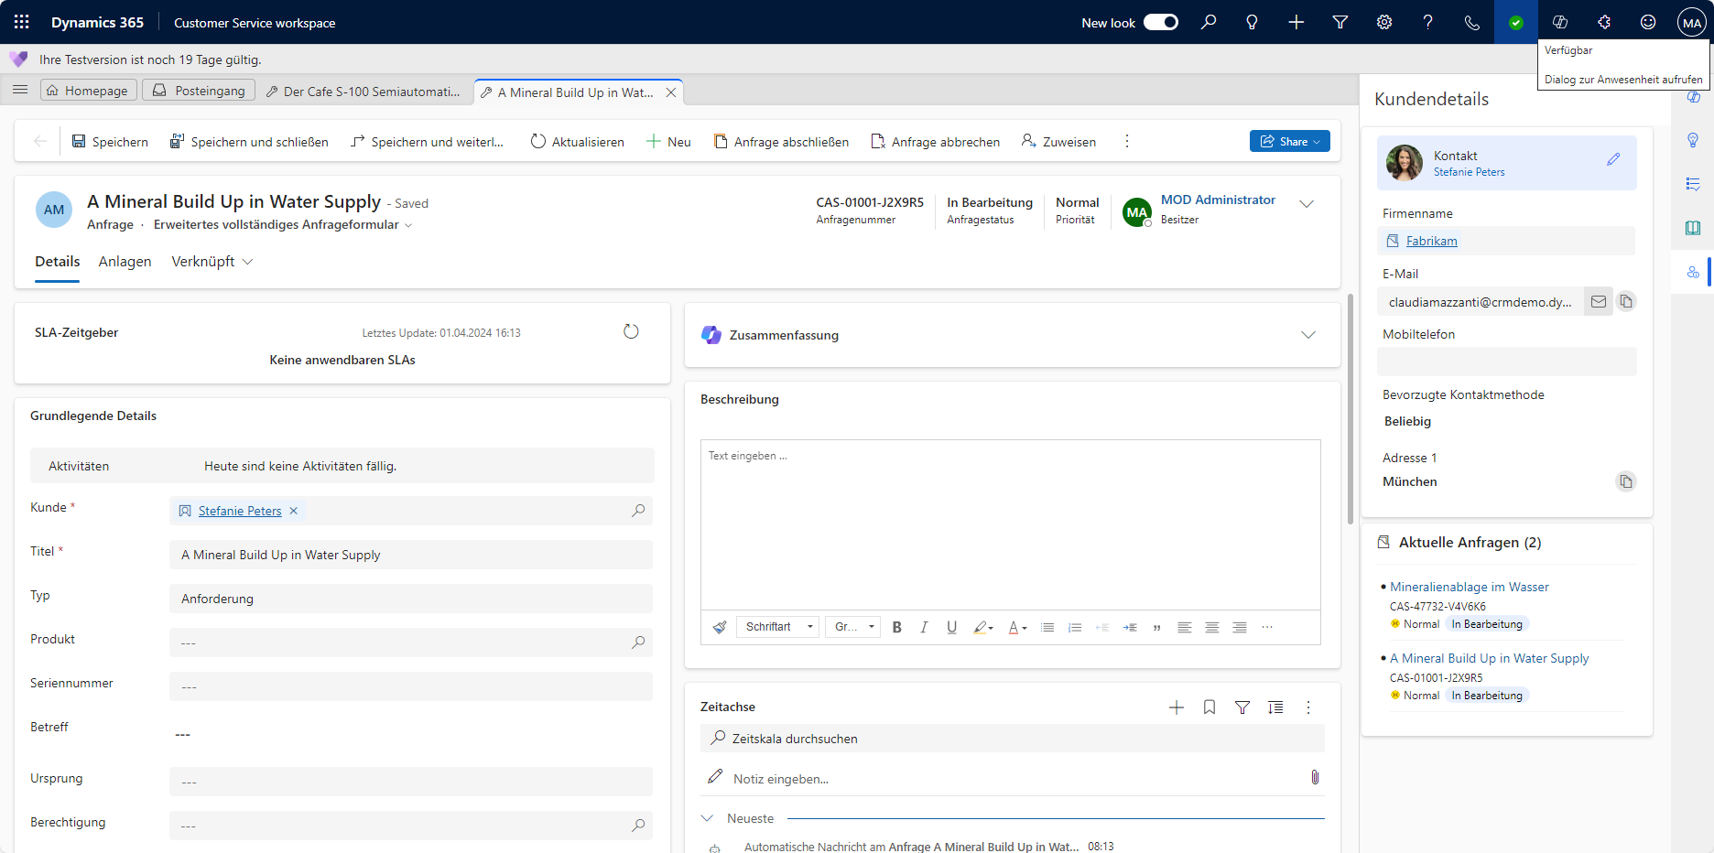Viewport: 1714px width, 853px height.
Task: Open the font color picker
Action: [x=1017, y=627]
